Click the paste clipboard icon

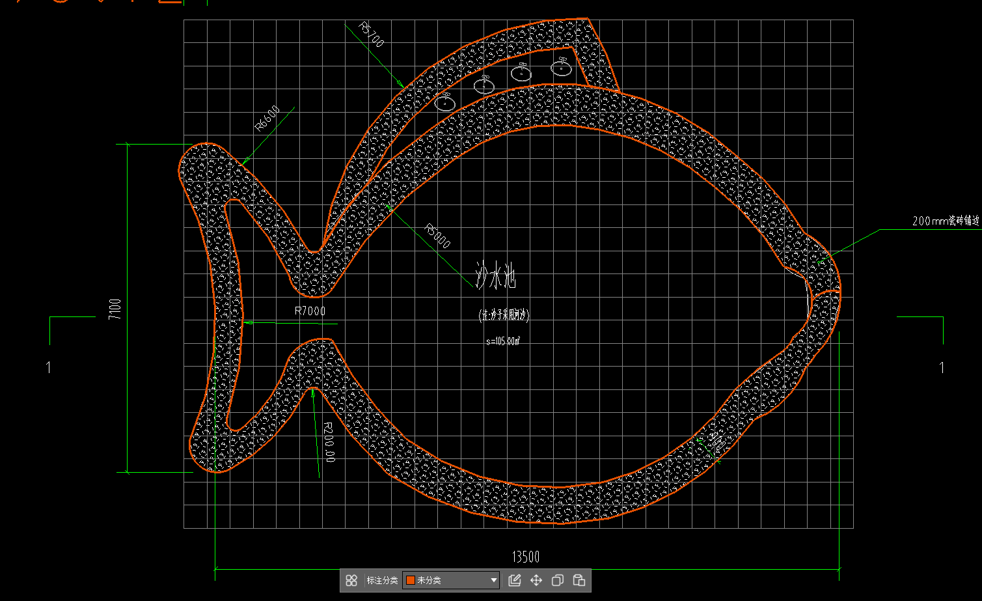click(x=579, y=580)
